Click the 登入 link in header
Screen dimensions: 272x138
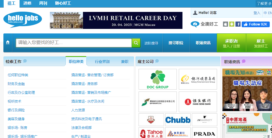pyautogui.click(x=257, y=13)
